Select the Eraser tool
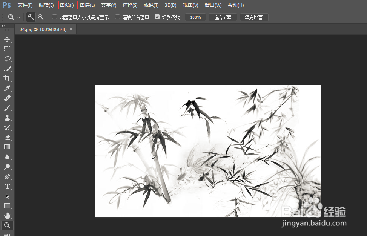The image size is (367, 236). [7, 137]
